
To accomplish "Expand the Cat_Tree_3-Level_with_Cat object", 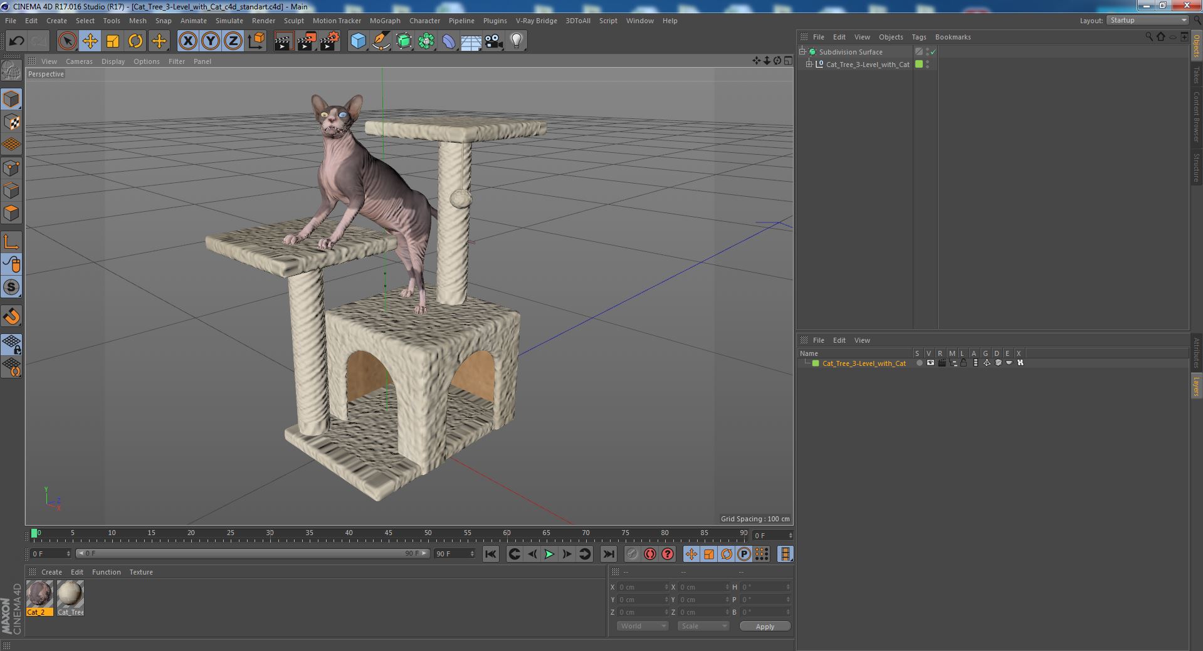I will pos(809,65).
